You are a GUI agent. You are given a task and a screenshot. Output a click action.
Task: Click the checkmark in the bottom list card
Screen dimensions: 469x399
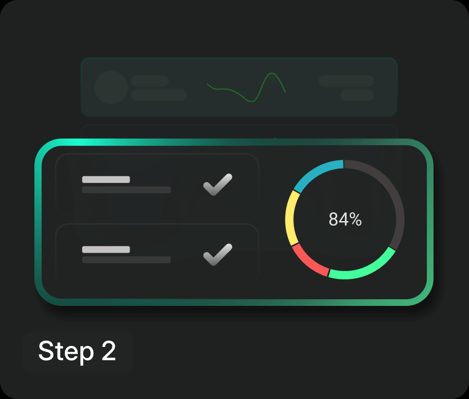point(218,254)
